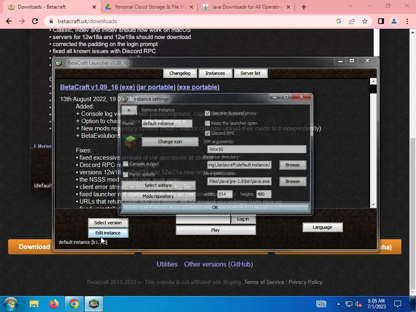Open Terms of Service link
This screenshot has width=416, height=312.
click(264, 282)
